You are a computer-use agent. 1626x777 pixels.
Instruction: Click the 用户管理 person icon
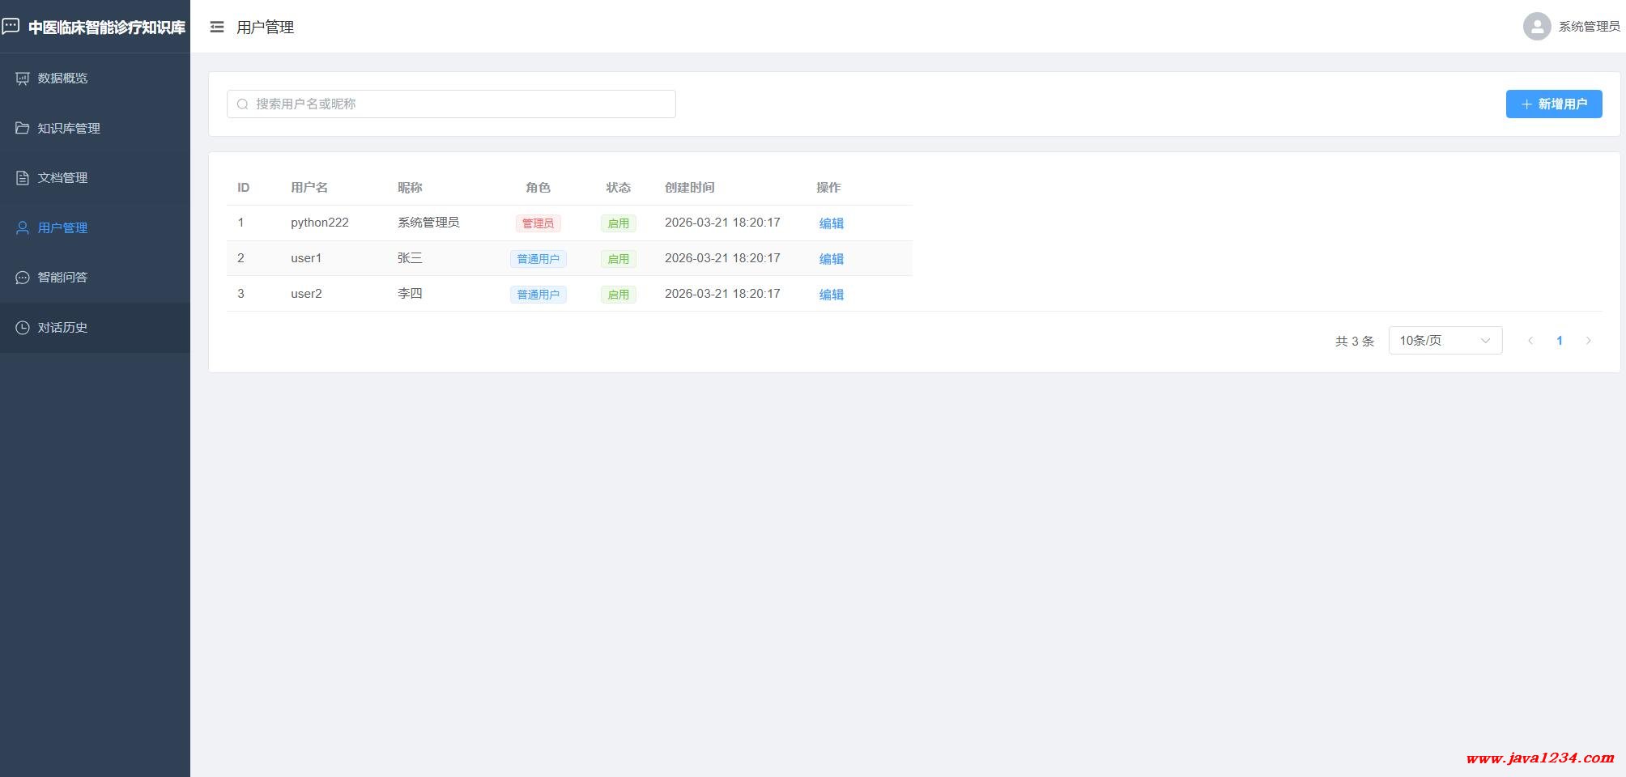point(23,228)
